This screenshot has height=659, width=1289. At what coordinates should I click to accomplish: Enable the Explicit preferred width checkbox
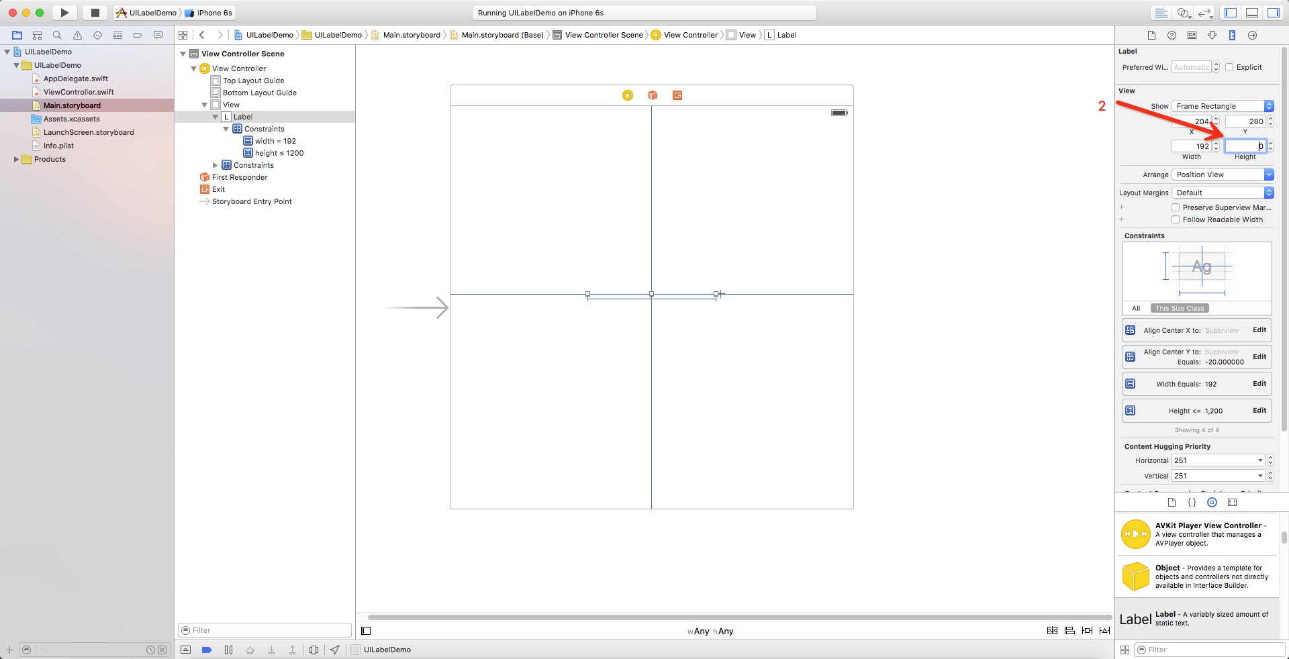coord(1229,67)
